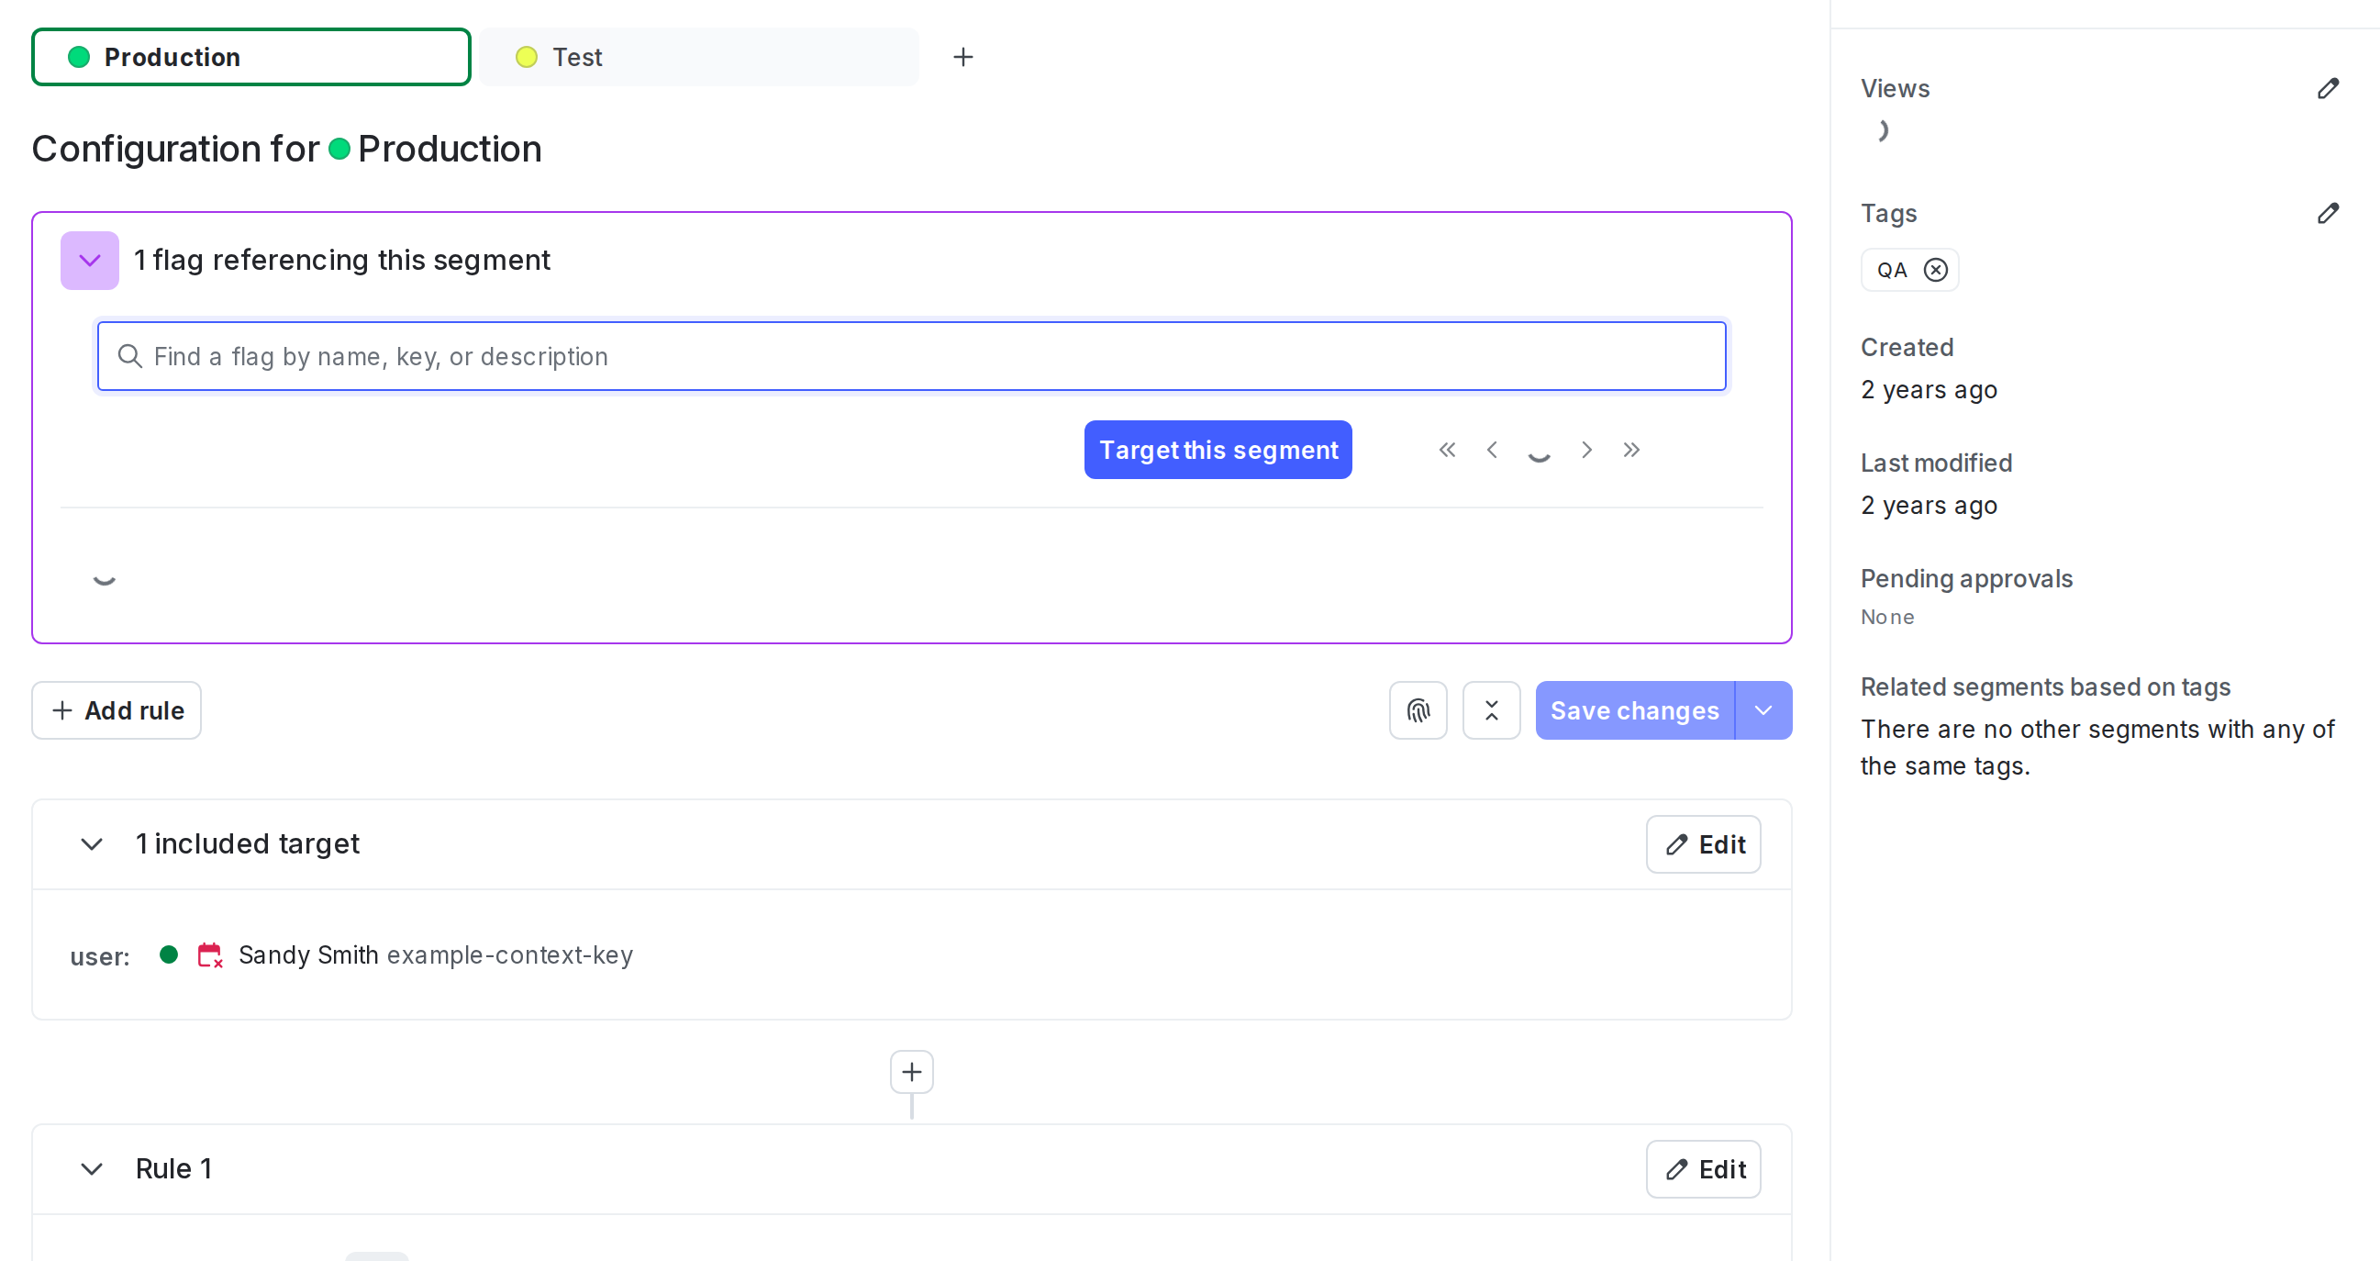The image size is (2380, 1261).
Task: Insert a new rule using the plus connector
Action: pyautogui.click(x=911, y=1070)
